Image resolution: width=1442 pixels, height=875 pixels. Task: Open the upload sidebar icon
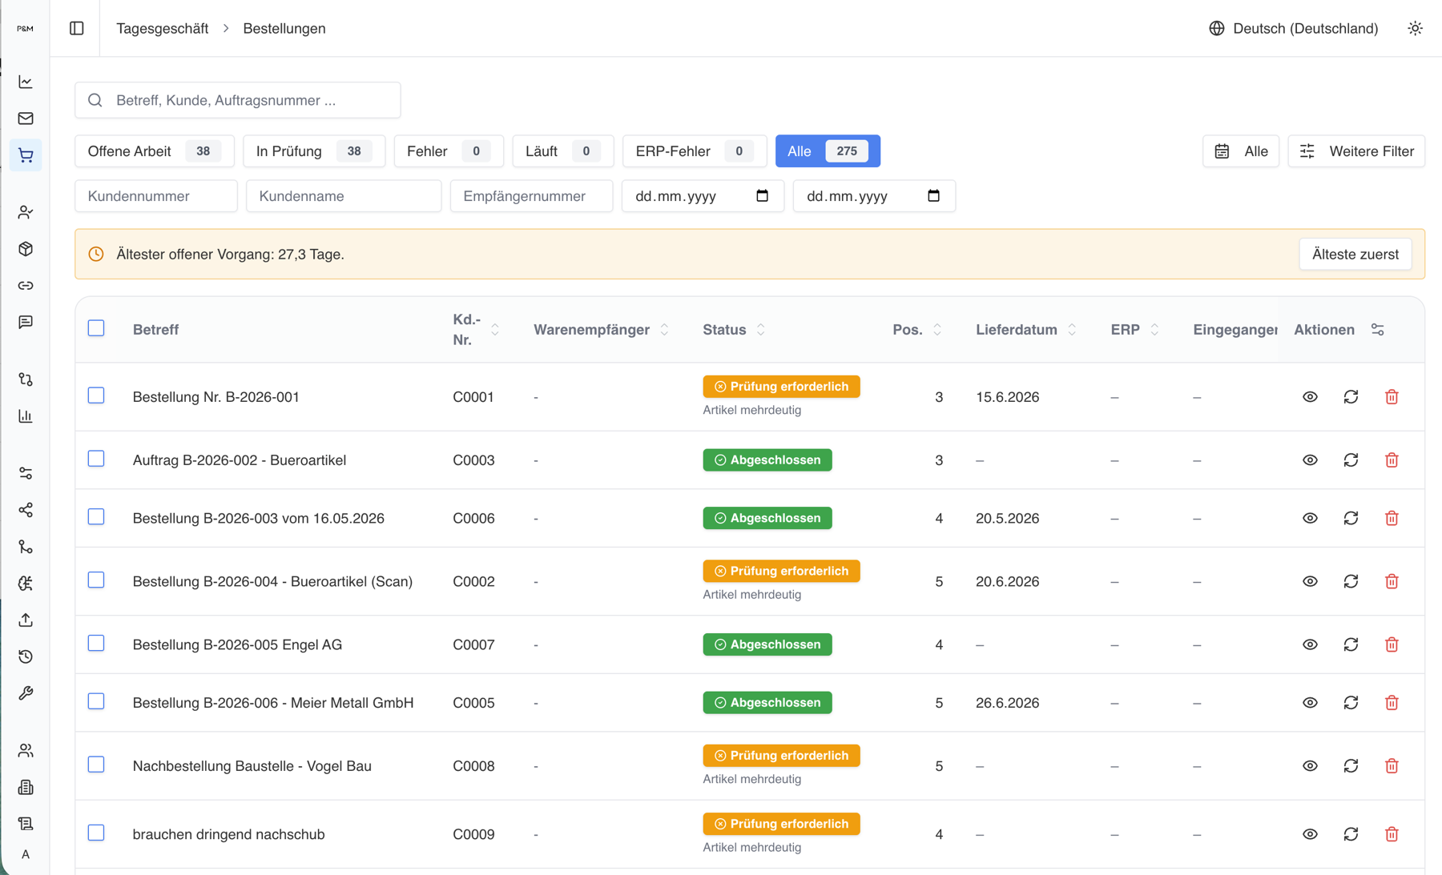(x=26, y=620)
